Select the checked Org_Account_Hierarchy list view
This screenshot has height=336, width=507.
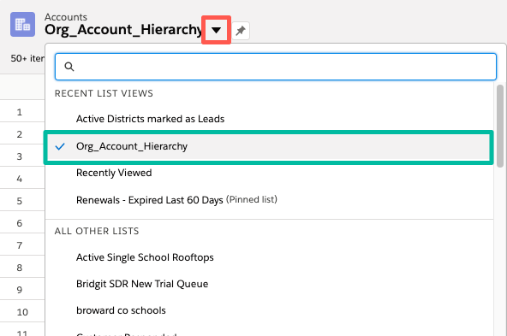[269, 147]
